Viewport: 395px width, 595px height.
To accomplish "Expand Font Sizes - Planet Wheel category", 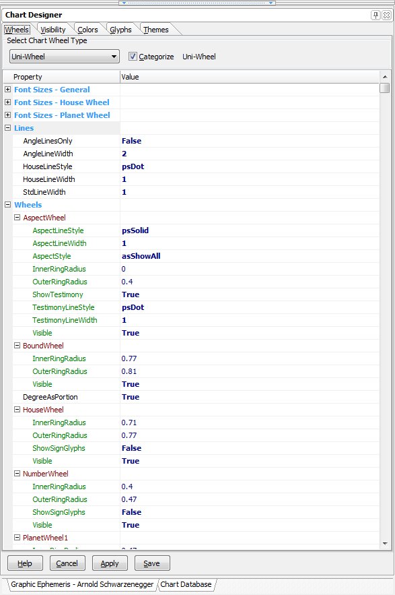I will [x=7, y=115].
